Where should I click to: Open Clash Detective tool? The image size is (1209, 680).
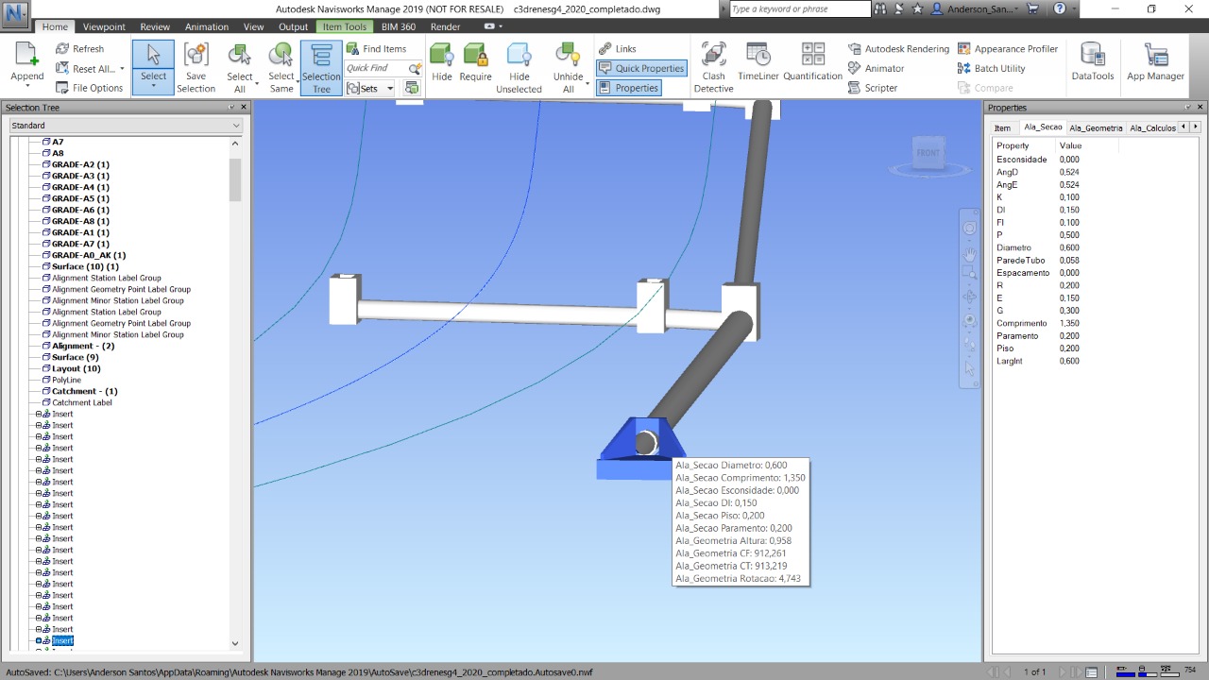pyautogui.click(x=713, y=67)
